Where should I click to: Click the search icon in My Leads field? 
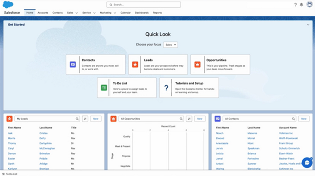click(77, 119)
